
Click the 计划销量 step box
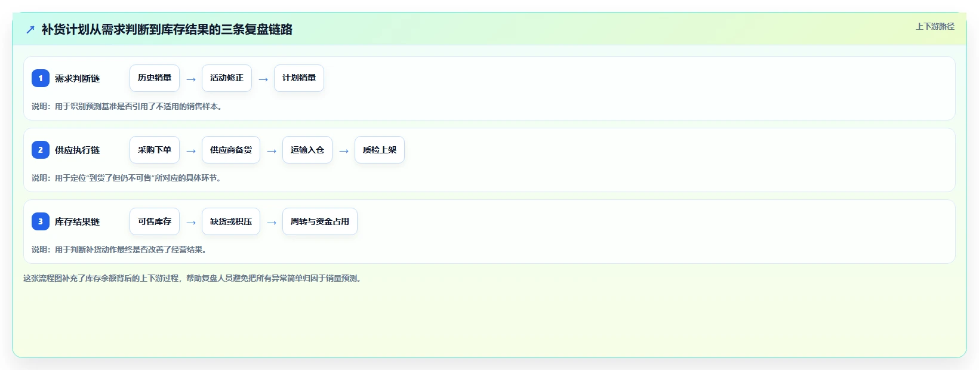pyautogui.click(x=299, y=78)
